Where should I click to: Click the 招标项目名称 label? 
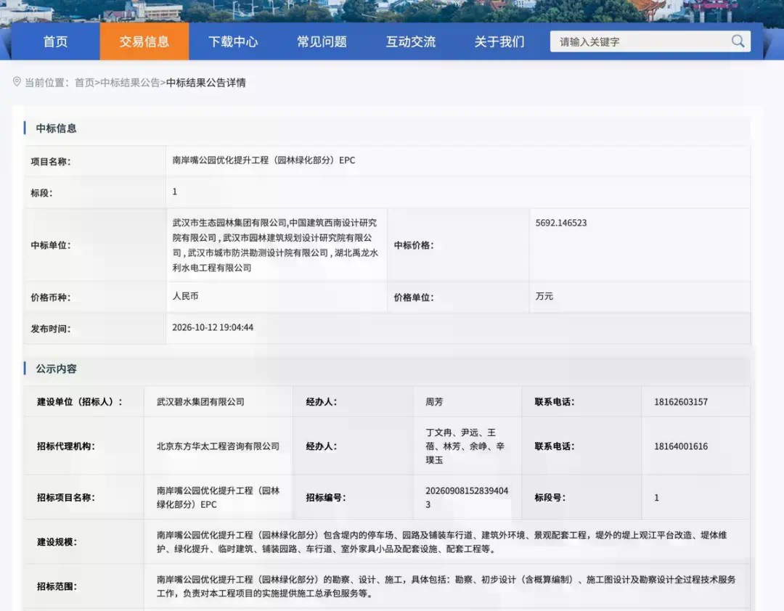[x=66, y=498]
